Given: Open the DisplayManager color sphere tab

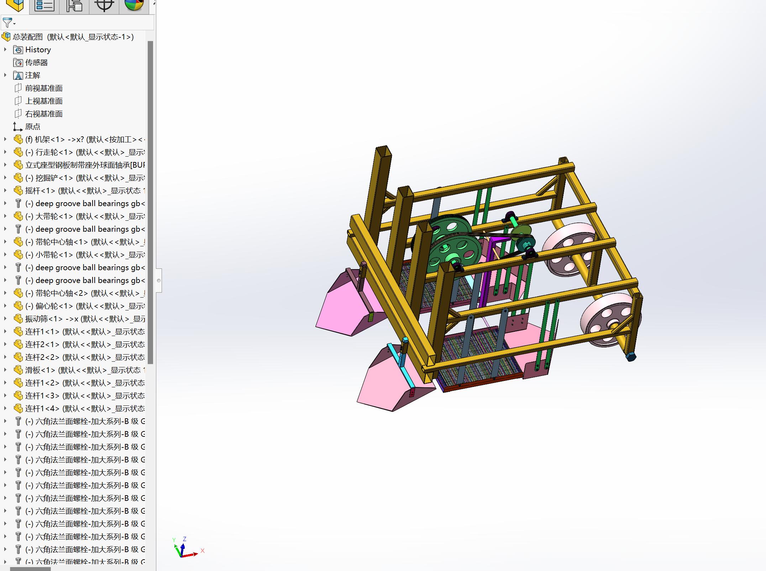Looking at the screenshot, I should [x=134, y=5].
